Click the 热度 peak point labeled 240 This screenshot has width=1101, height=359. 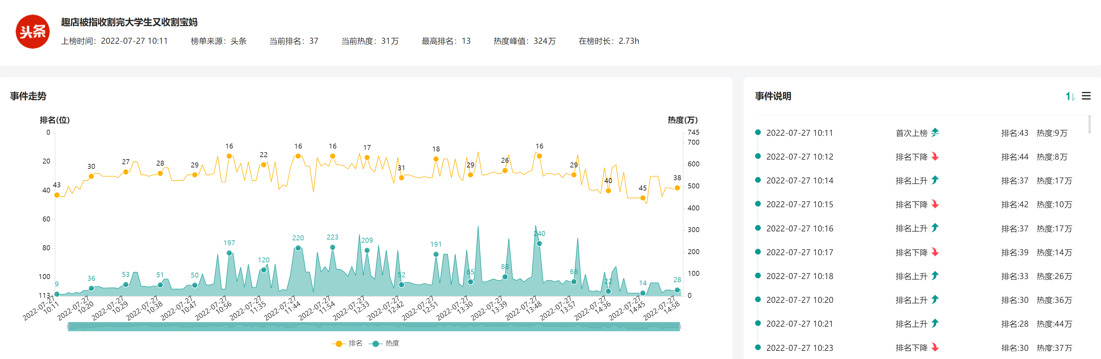pos(539,243)
